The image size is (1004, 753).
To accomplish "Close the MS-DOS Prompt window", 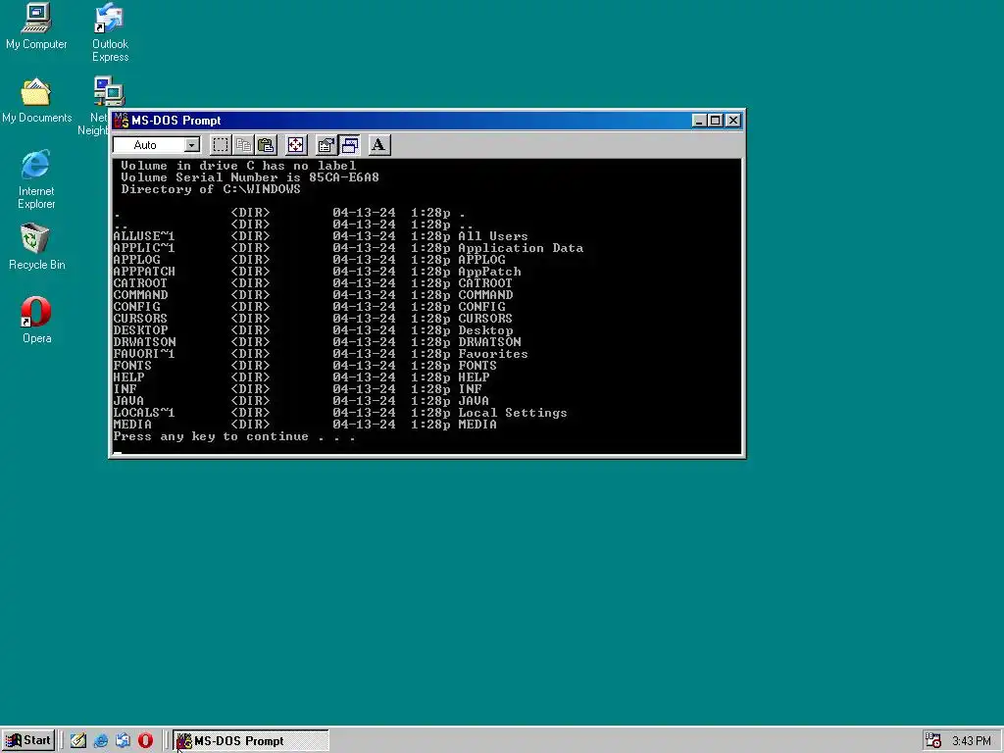I will (733, 121).
